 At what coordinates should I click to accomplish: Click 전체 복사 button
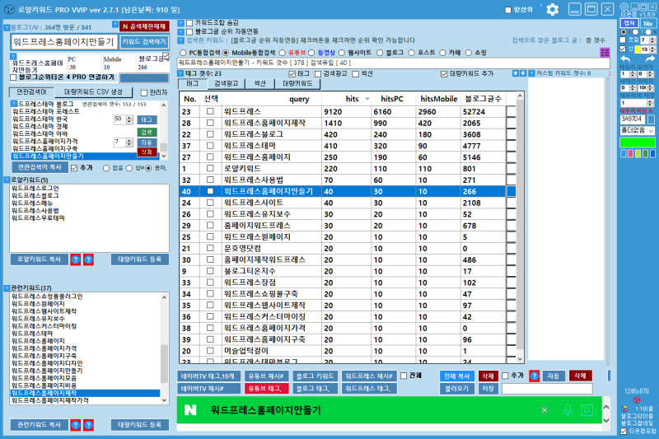coord(457,376)
